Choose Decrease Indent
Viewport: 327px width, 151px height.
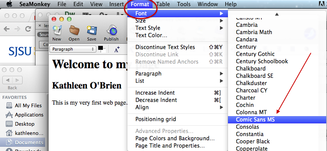(178, 100)
